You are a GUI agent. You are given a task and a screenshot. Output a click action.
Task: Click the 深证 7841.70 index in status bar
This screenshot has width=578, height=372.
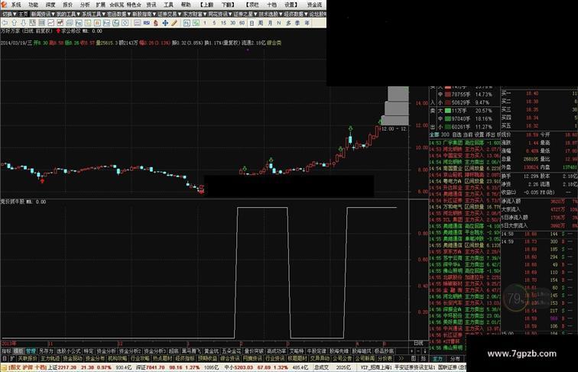coord(150,367)
